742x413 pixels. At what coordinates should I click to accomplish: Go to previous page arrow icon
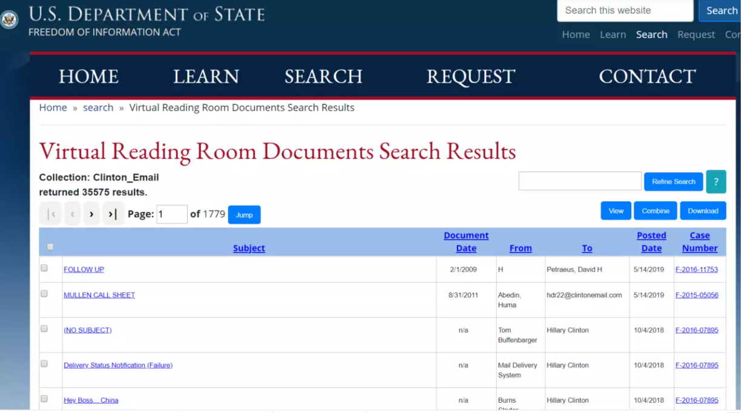coord(73,214)
